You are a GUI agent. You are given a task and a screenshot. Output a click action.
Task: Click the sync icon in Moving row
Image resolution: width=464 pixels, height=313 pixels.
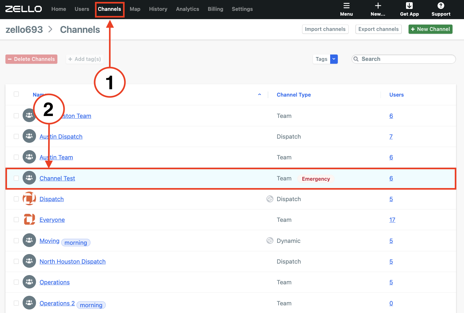click(x=270, y=241)
